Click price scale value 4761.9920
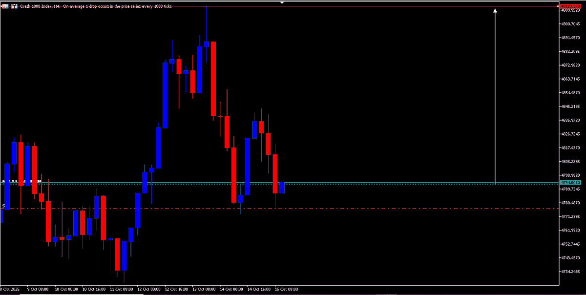Screen dimensions: 586x295 (x=571, y=230)
